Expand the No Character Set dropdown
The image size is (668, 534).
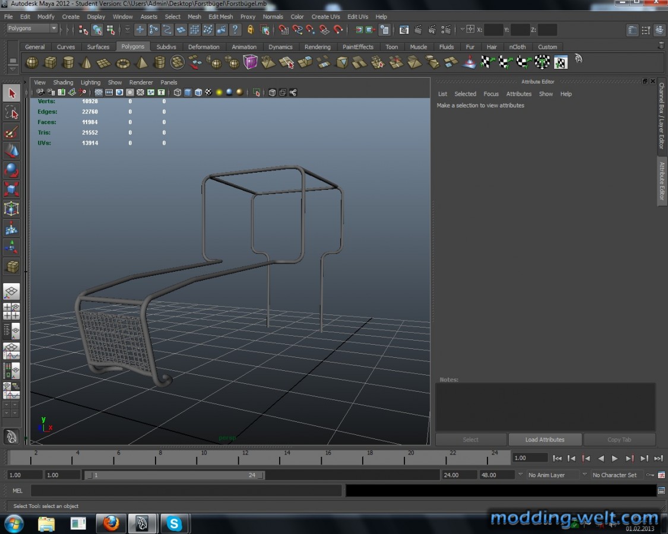pyautogui.click(x=584, y=475)
